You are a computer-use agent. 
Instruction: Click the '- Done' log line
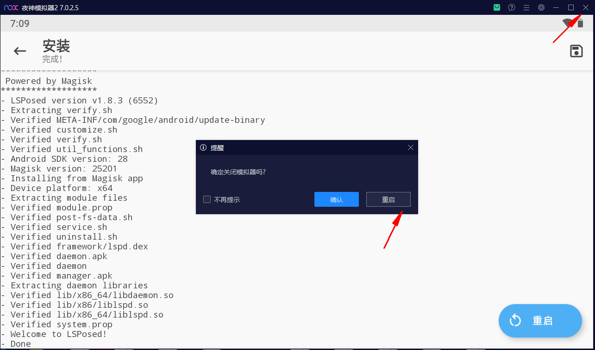point(16,344)
